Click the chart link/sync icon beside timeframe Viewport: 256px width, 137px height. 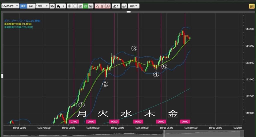pos(52,6)
